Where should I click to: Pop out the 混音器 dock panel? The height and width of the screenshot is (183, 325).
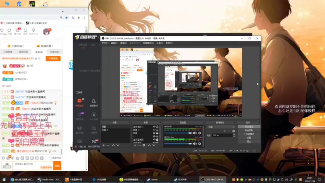click(x=204, y=122)
